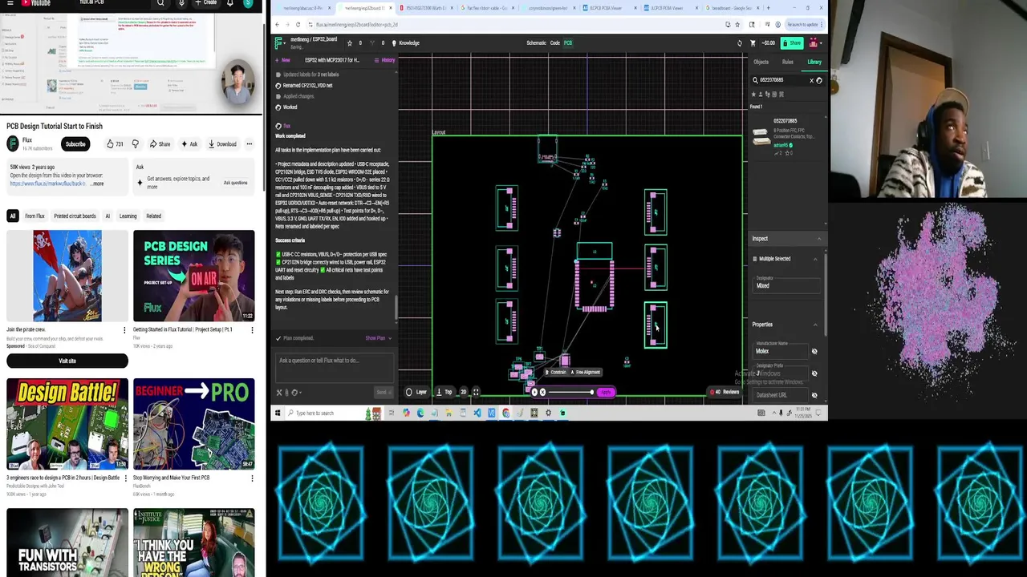This screenshot has height=577, width=1027.
Task: Expand the Show Plan dropdown
Action: pos(379,338)
